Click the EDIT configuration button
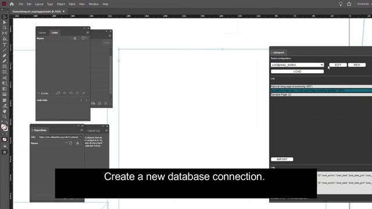Viewport: 372px width, 209px height. [x=338, y=65]
